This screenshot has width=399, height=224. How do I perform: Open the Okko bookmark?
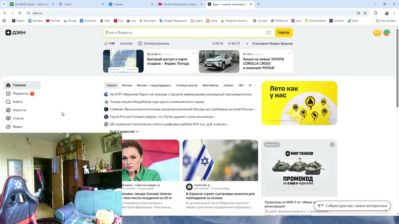[105, 21]
